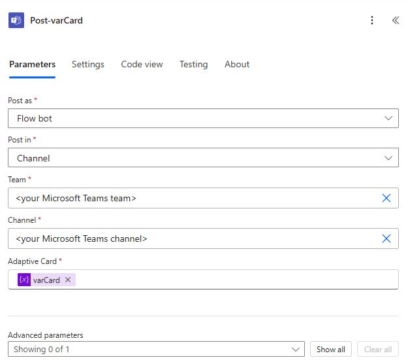Click the Clear all button
The height and width of the screenshot is (362, 408).
click(378, 349)
